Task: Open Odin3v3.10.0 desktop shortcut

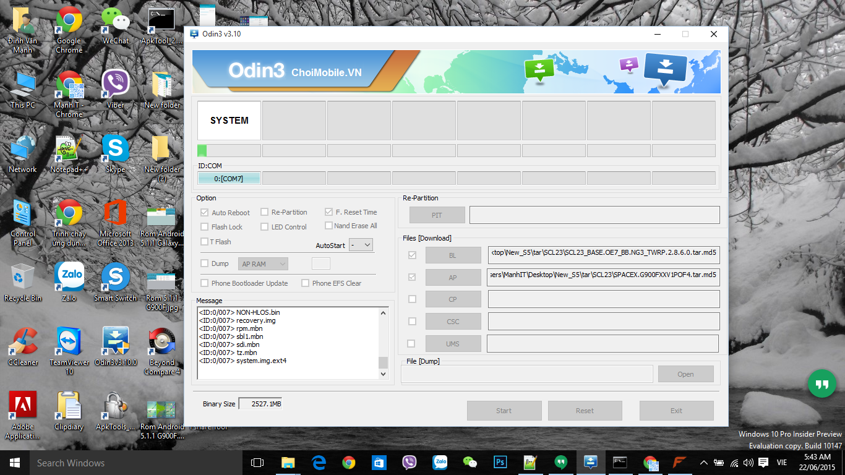Action: (x=115, y=347)
